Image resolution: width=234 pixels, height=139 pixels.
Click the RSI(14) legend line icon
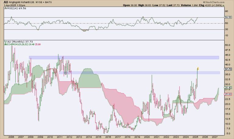point(5,8)
